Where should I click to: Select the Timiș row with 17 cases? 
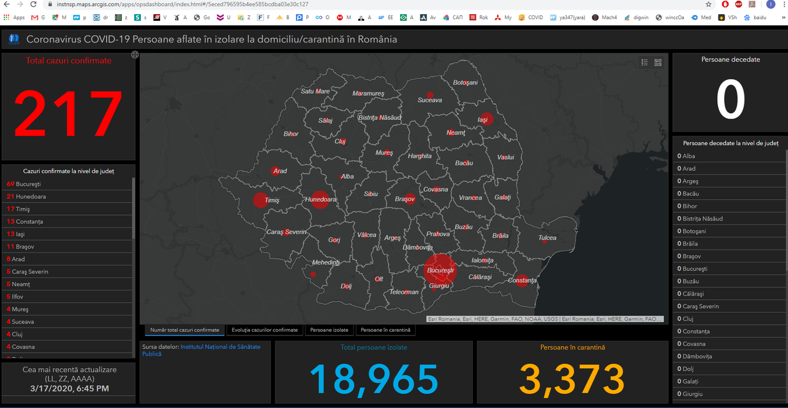(66, 209)
